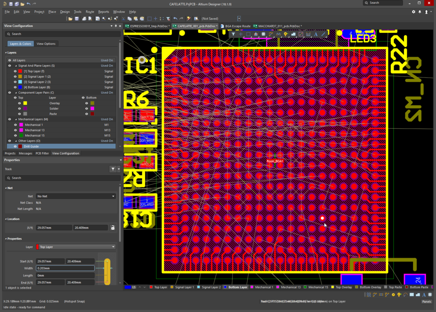The image size is (436, 312).
Task: Click the Place Line icon on active bar
Action: tap(324, 34)
